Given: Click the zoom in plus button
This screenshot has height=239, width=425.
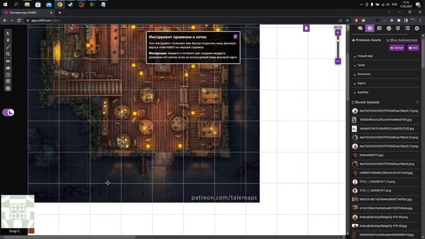Looking at the screenshot, I should pyautogui.click(x=338, y=33).
